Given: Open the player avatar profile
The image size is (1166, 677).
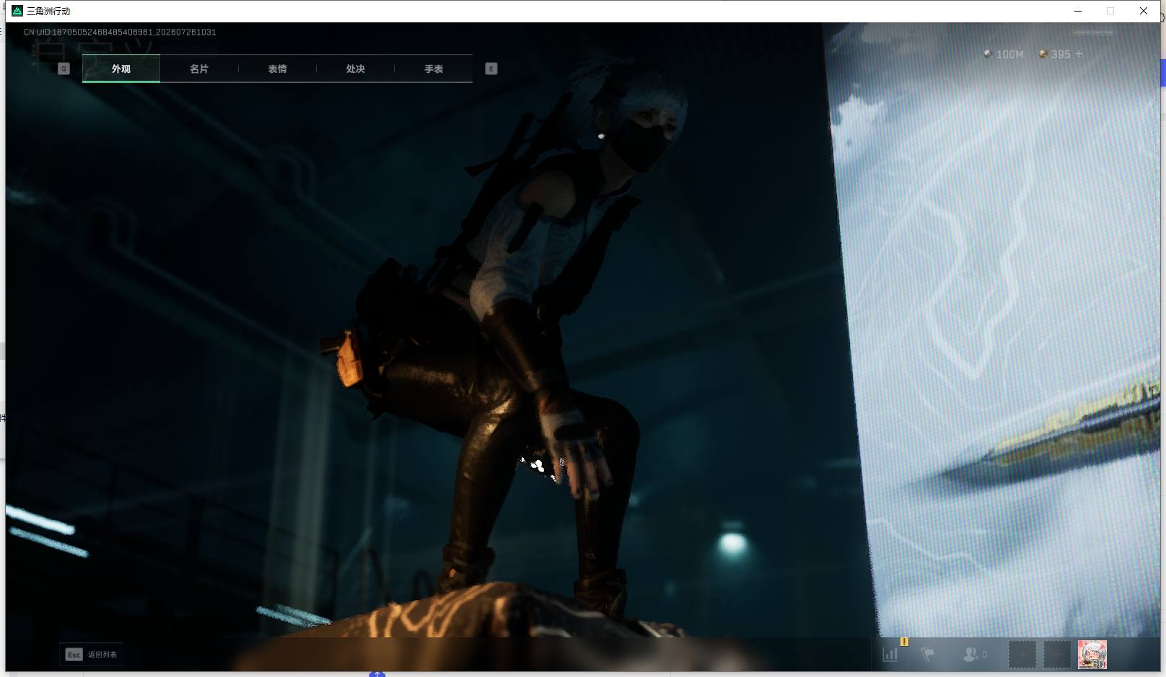Looking at the screenshot, I should pos(1092,655).
